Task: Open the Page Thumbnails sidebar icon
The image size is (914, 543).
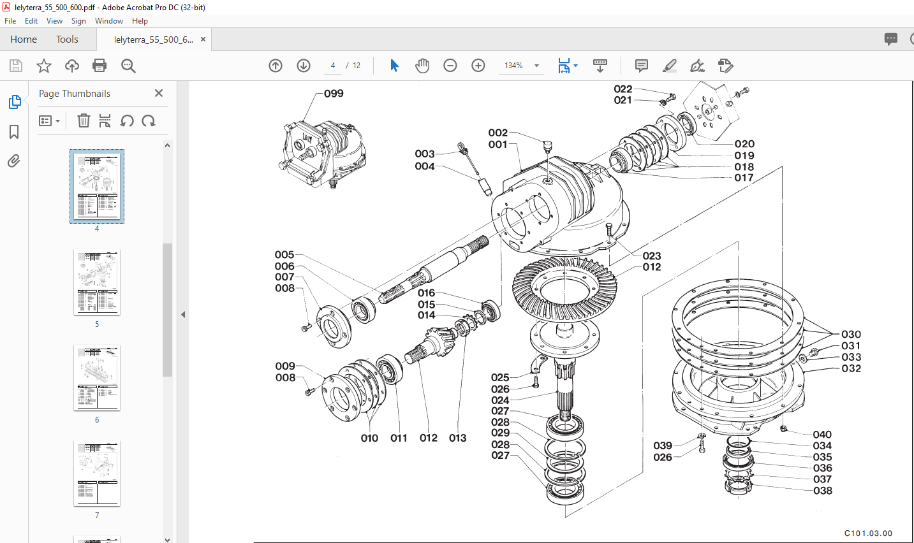Action: click(x=14, y=102)
